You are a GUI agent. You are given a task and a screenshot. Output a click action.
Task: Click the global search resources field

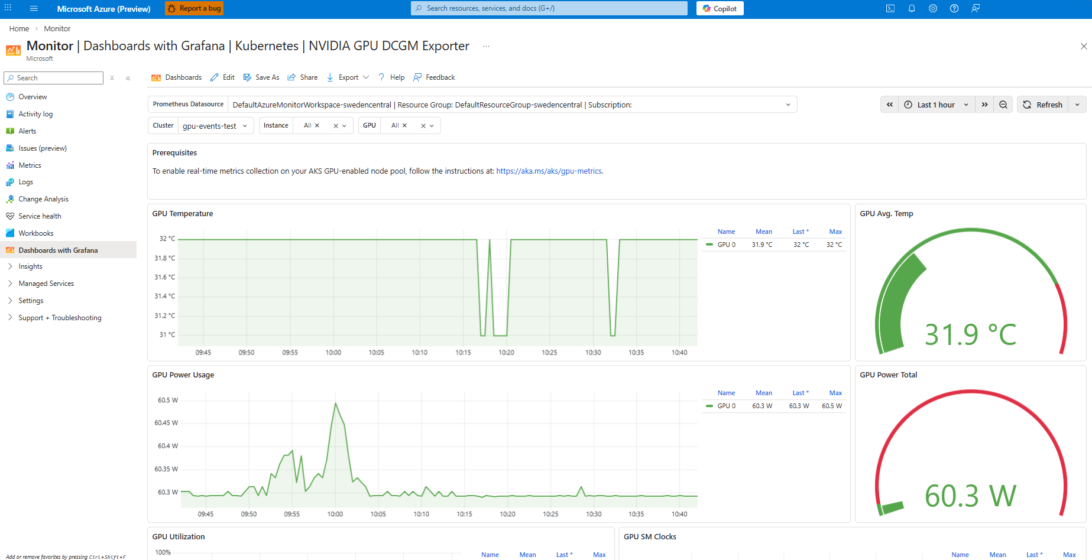(x=549, y=8)
